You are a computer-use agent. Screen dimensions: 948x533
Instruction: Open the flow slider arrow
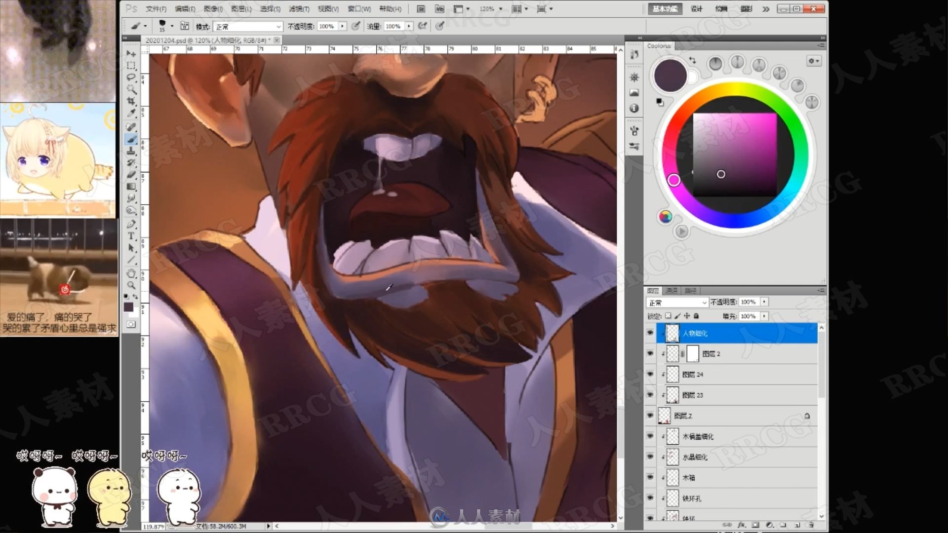[409, 26]
